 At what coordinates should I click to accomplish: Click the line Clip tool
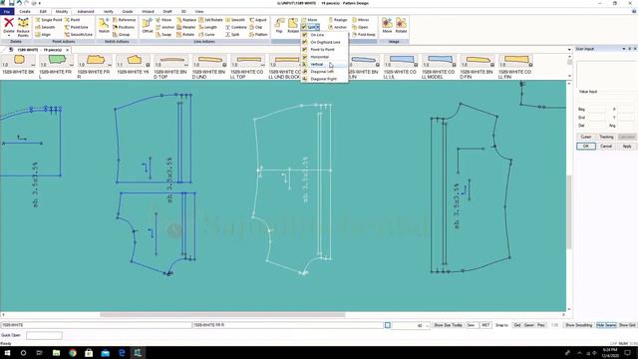click(x=256, y=27)
